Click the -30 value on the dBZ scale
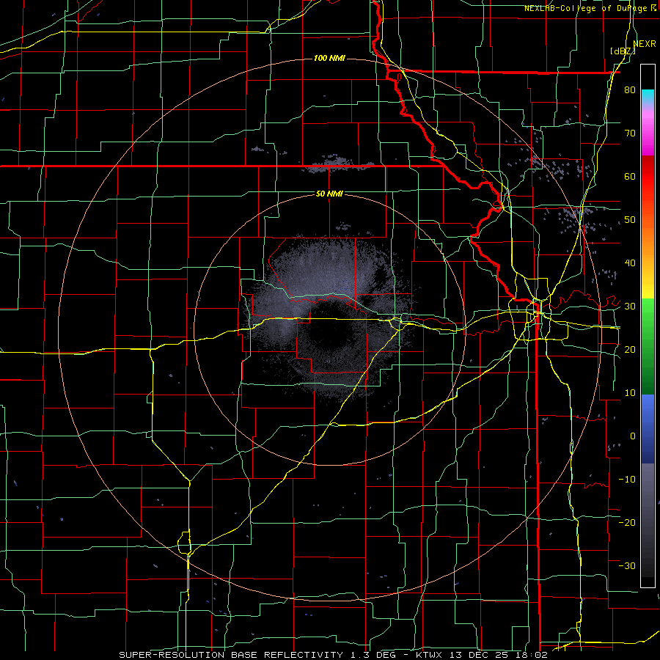Image resolution: width=660 pixels, height=660 pixels. tap(627, 565)
